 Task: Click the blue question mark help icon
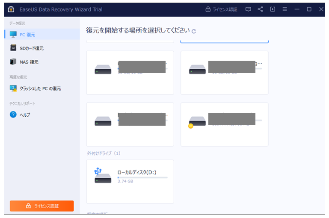coord(13,115)
